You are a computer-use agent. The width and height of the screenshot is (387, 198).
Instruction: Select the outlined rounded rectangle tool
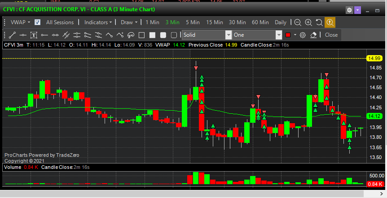(174, 35)
